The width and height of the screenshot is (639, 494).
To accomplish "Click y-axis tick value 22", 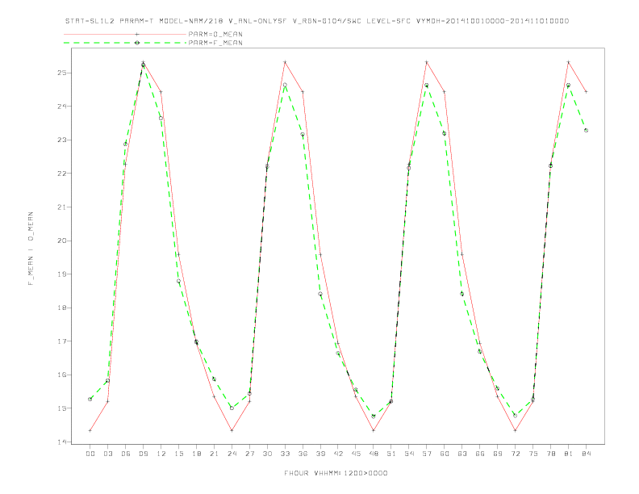I will coord(61,174).
